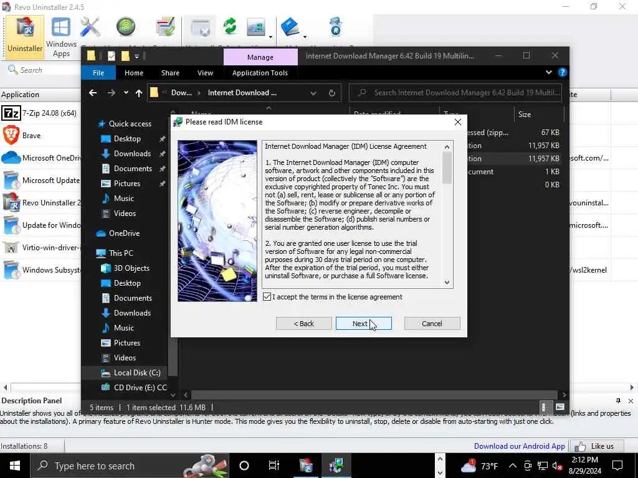Click the Explorer search field
This screenshot has width=638, height=478.
455,93
